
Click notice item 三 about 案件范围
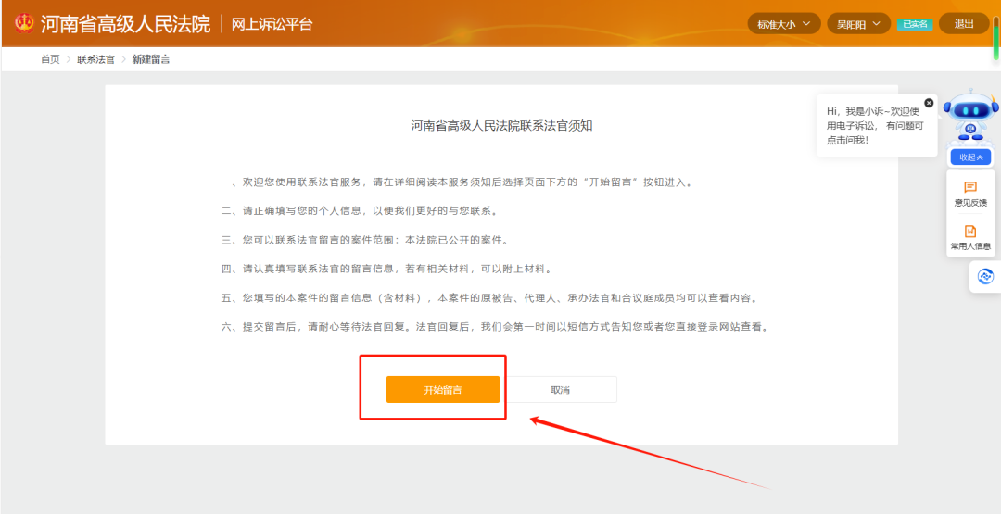[x=364, y=241]
